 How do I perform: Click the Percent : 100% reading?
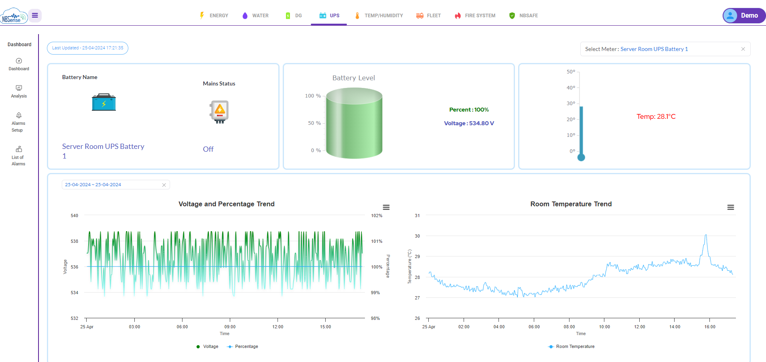(469, 110)
